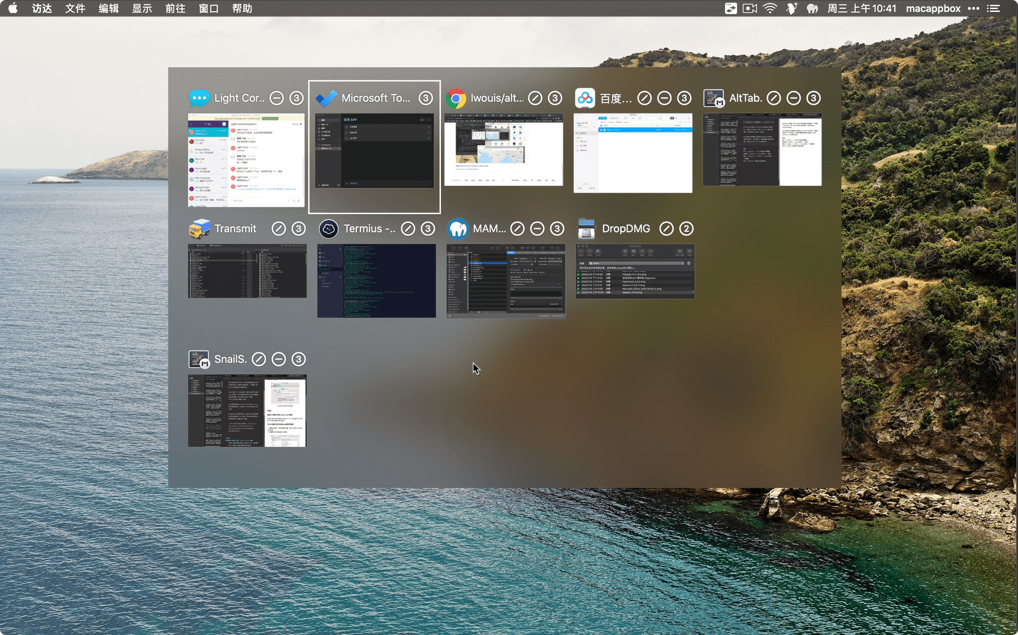Screen dimensions: 1018x635
Task: Click the DropDMG title label
Action: pos(626,229)
